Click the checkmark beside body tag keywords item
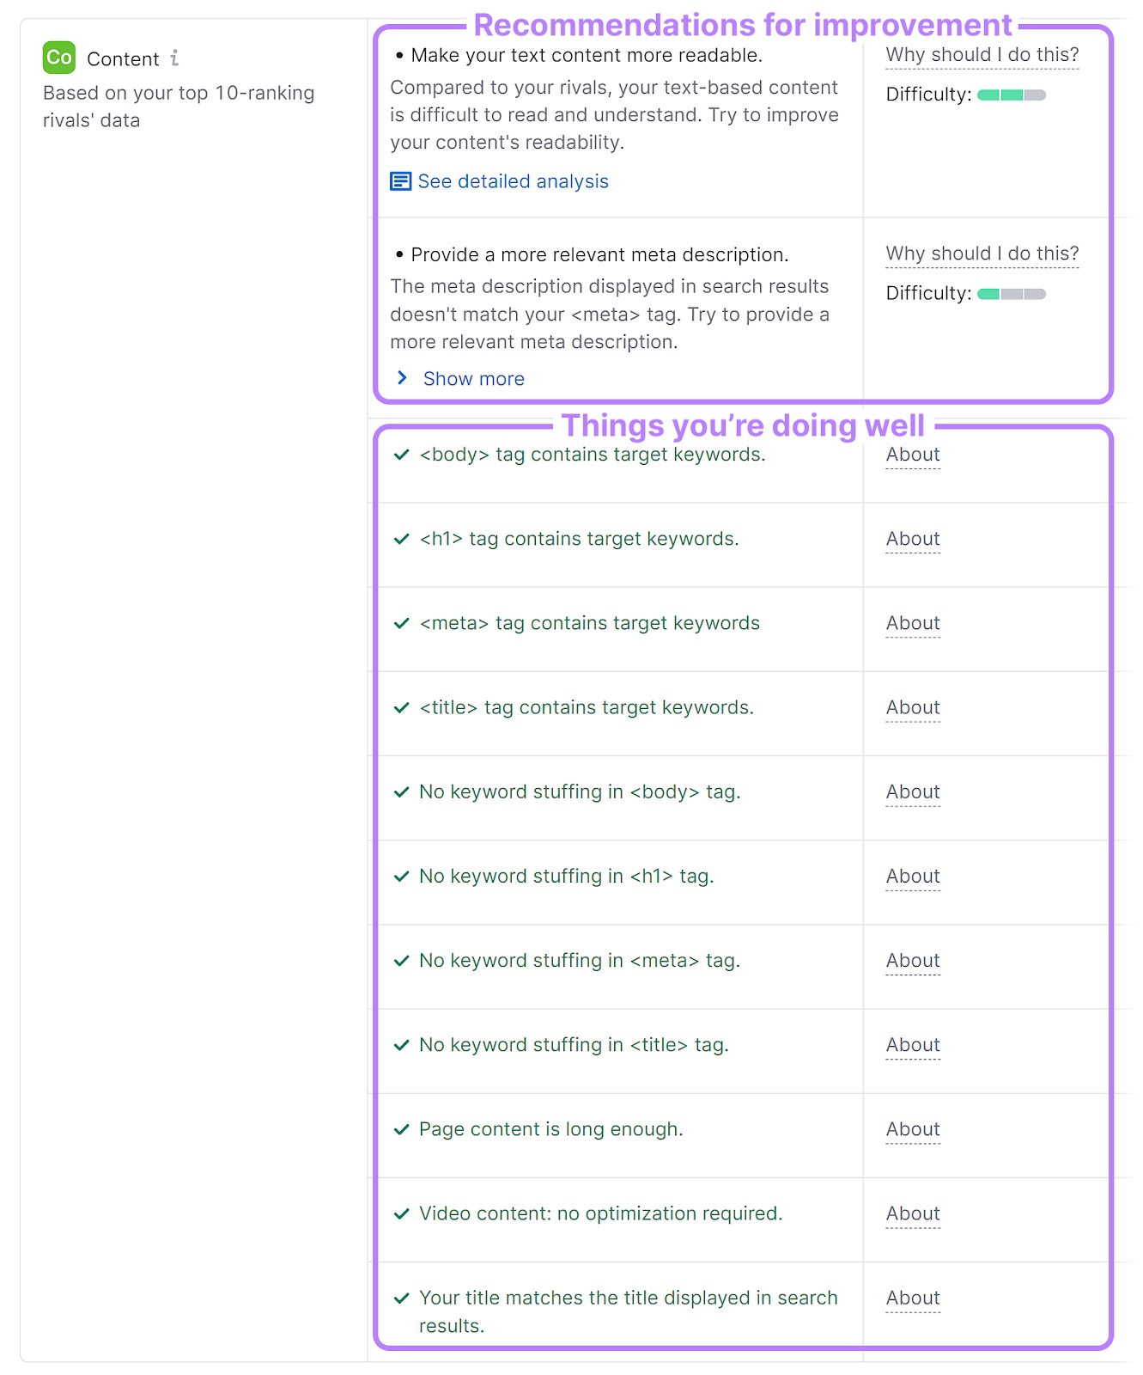 tap(401, 455)
